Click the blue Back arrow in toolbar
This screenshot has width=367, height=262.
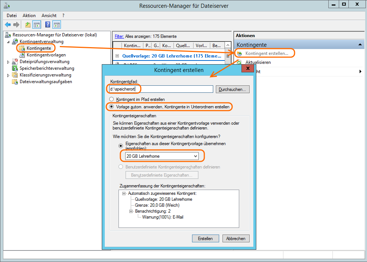pyautogui.click(x=8, y=24)
